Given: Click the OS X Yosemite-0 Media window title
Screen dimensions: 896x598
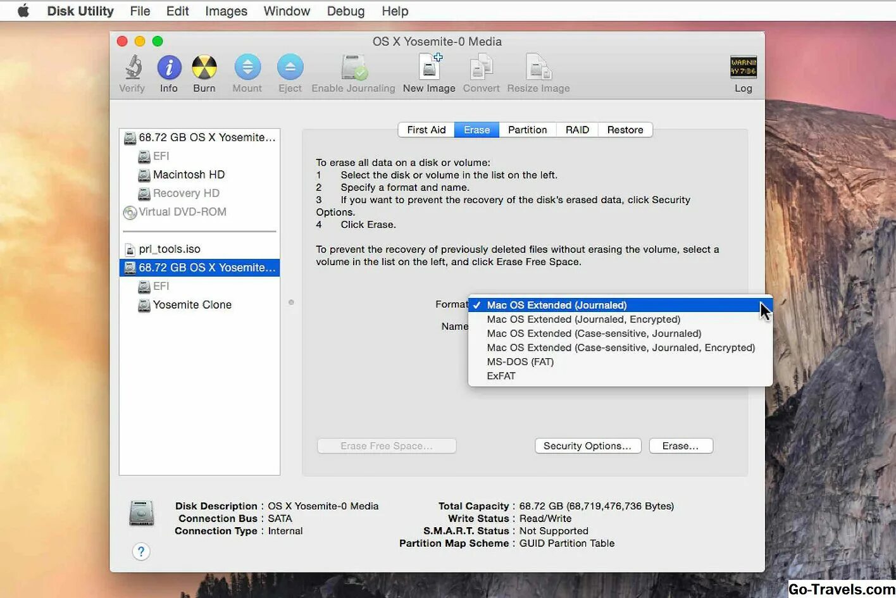Looking at the screenshot, I should 437,41.
